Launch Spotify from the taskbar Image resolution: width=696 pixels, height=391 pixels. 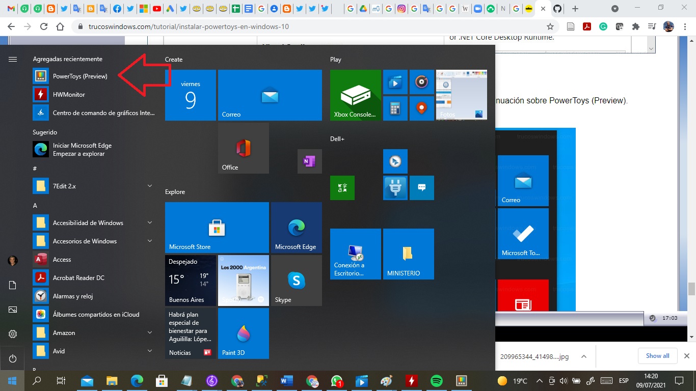click(436, 380)
